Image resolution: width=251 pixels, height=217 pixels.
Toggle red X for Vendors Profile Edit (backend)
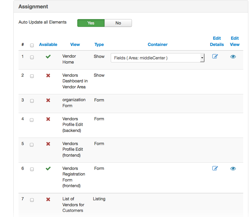coord(48,119)
